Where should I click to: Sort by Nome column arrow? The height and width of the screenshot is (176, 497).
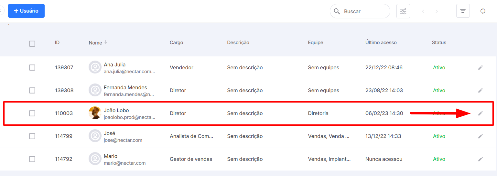[x=106, y=42]
